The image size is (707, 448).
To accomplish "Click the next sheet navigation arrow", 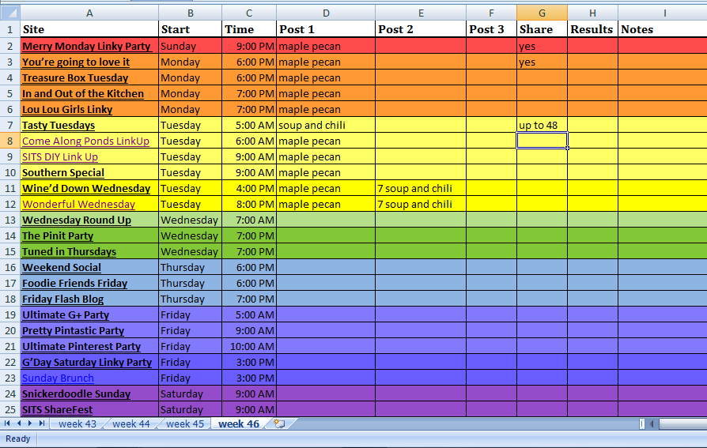I will pyautogui.click(x=30, y=424).
